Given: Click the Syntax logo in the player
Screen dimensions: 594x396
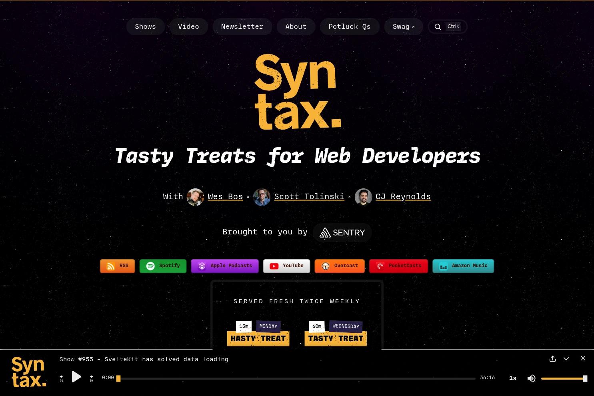Looking at the screenshot, I should pyautogui.click(x=29, y=372).
